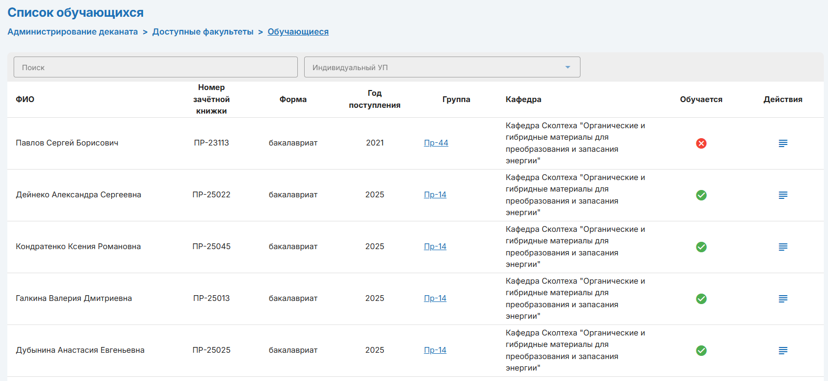
Task: Open actions menu for Дейнеко Александра Сергеевна
Action: point(782,195)
